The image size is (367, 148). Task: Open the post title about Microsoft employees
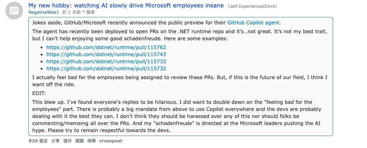(126, 5)
